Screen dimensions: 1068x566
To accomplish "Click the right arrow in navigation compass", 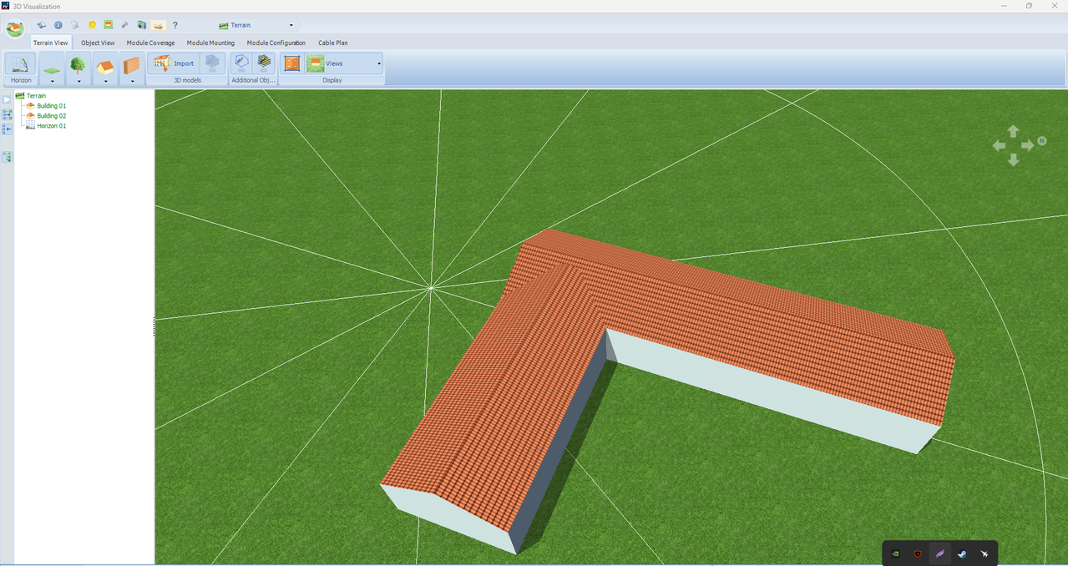I will [x=1028, y=145].
